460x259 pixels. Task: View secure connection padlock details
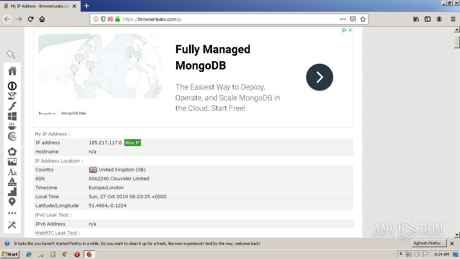click(117, 19)
